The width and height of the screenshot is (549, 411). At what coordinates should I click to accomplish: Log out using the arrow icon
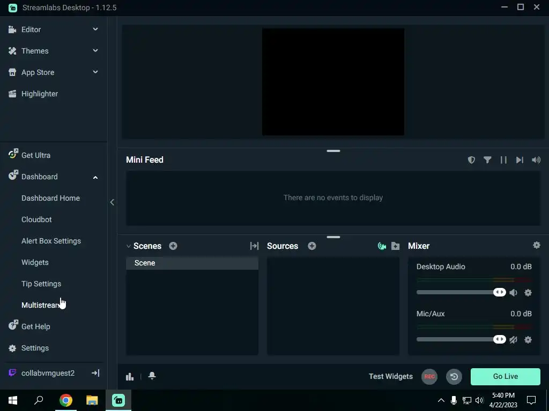(x=95, y=373)
